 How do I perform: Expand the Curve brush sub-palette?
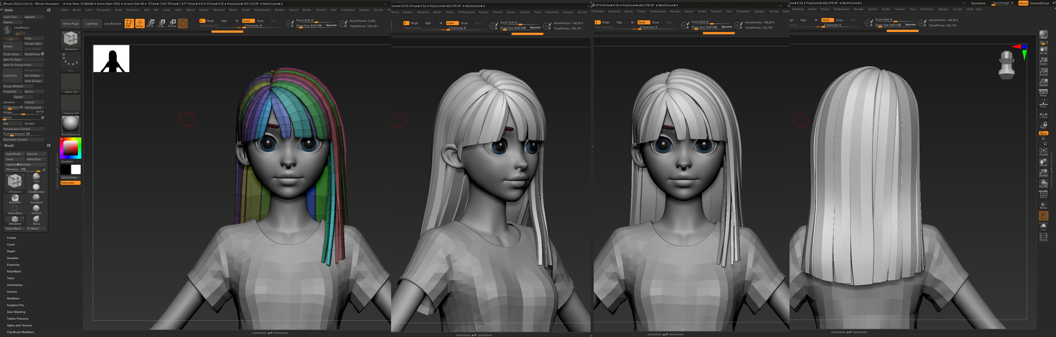pos(11,245)
